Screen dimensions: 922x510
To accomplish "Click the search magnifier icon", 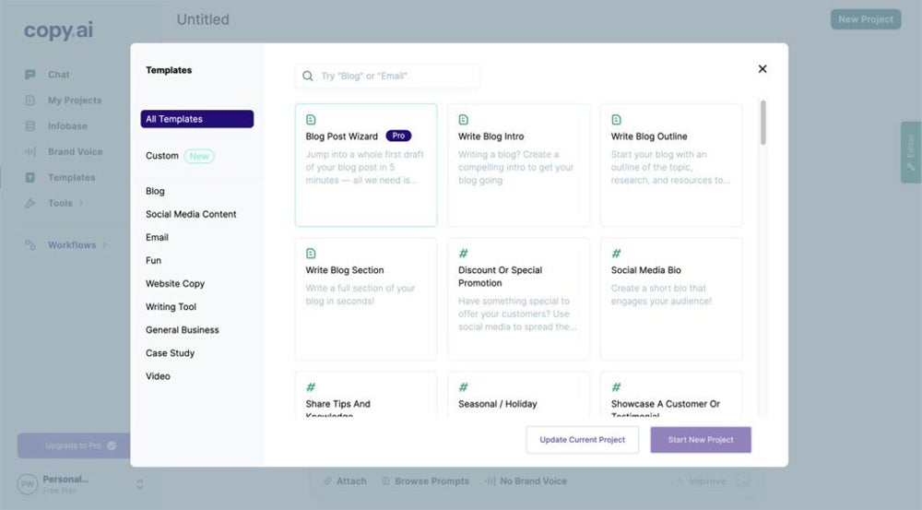I will [308, 76].
